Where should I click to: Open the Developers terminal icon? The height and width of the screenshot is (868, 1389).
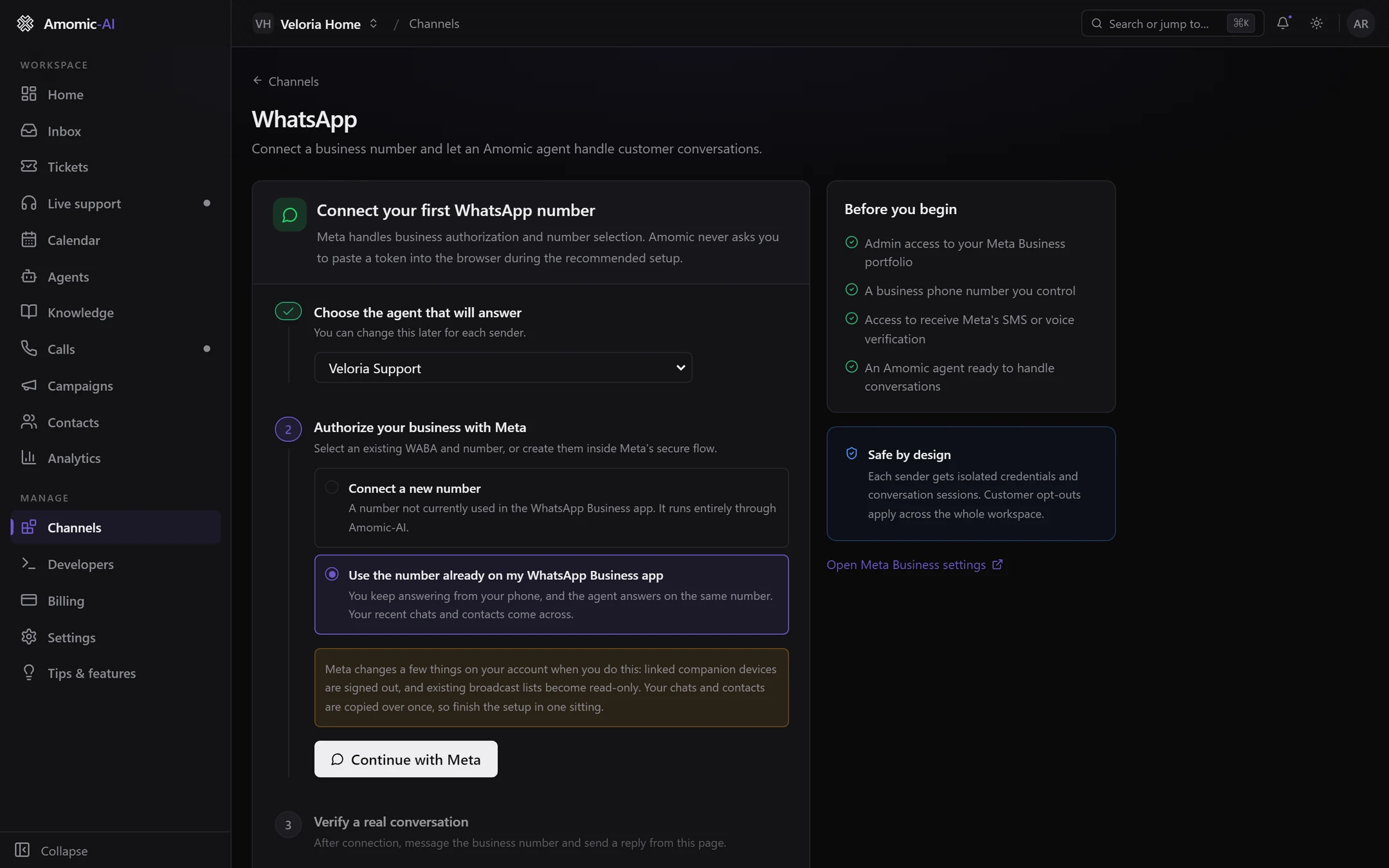pos(28,564)
